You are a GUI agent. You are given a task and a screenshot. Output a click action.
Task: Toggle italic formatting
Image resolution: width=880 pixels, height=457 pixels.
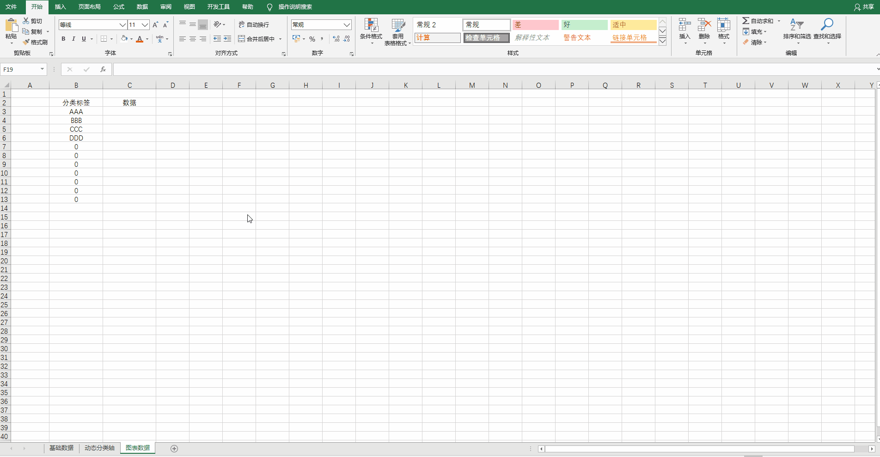[73, 39]
